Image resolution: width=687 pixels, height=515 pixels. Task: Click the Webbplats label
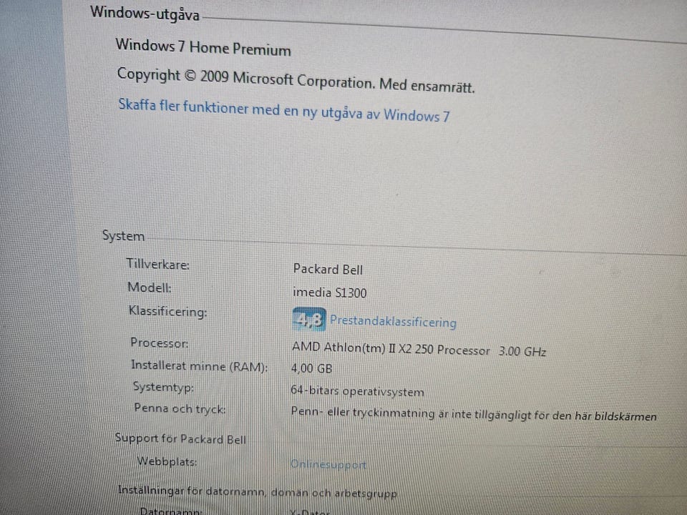pos(167,461)
